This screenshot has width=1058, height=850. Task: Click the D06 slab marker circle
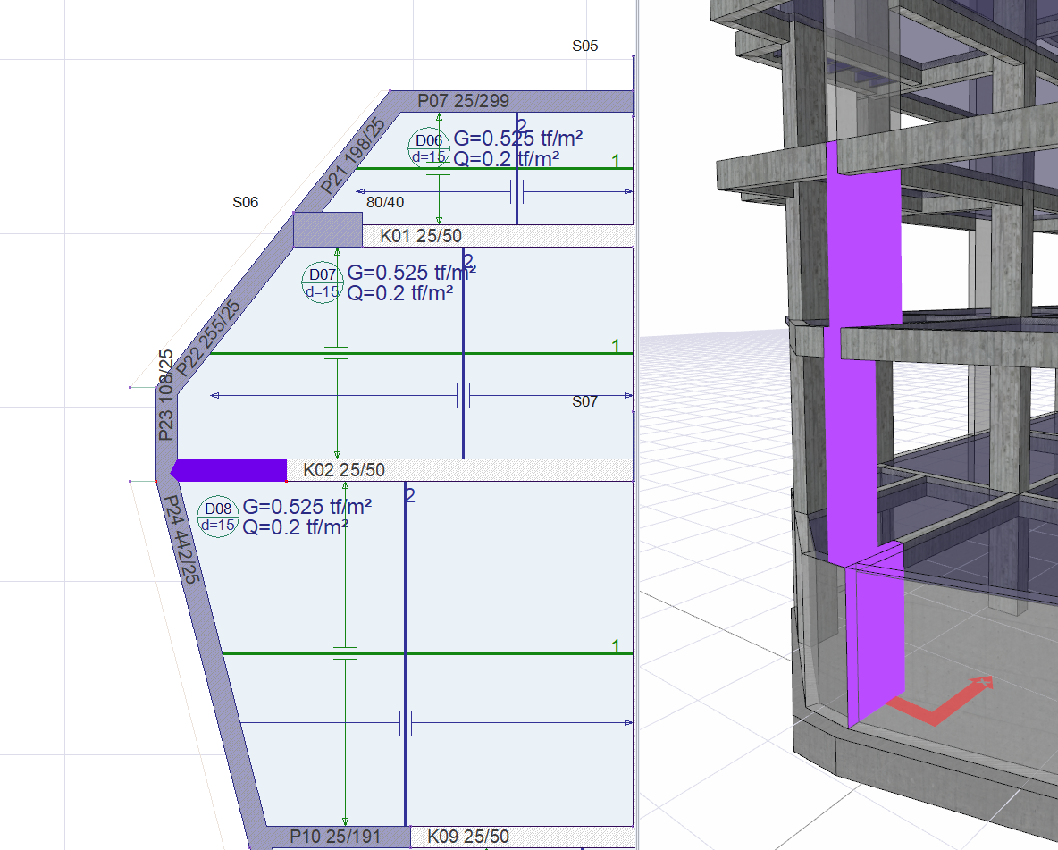tap(428, 147)
